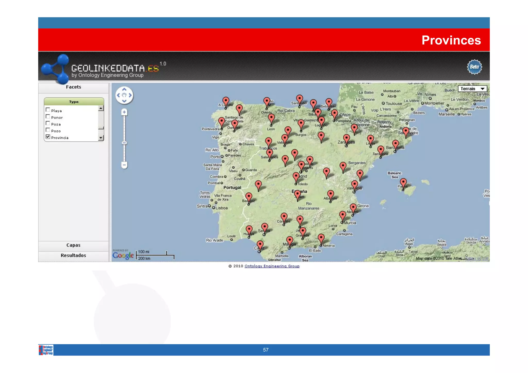Viewport: 528px width, 373px height.
Task: Click the zoom in plus button
Action: (124, 112)
